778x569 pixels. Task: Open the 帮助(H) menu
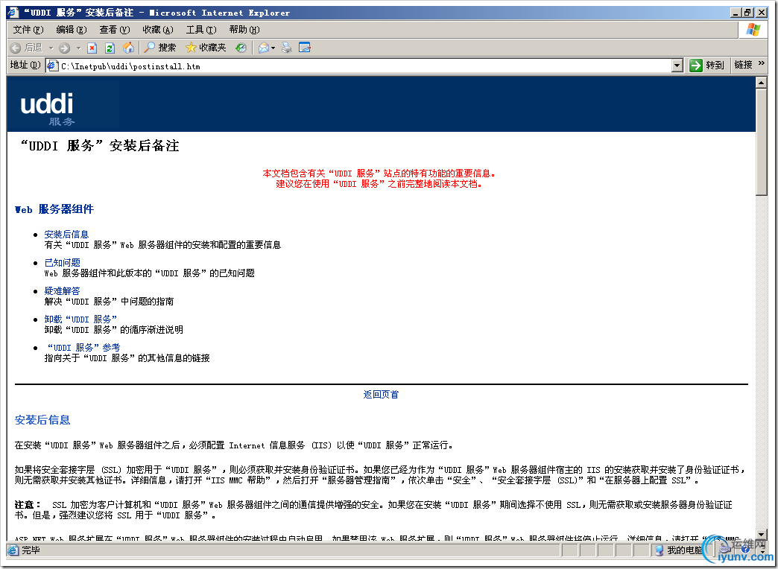point(244,30)
